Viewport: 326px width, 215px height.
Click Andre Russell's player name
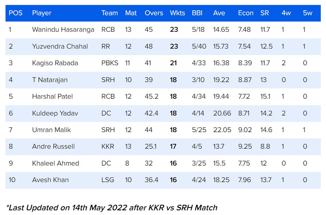tap(53, 147)
